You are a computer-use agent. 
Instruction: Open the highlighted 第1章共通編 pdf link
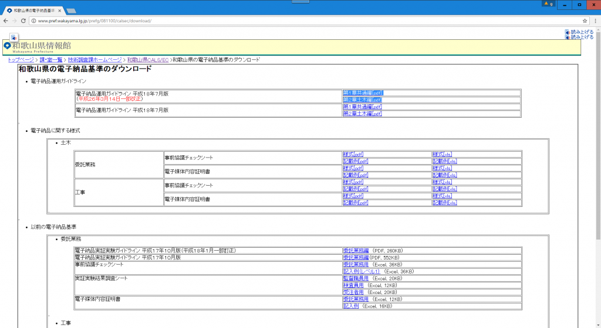pyautogui.click(x=362, y=93)
